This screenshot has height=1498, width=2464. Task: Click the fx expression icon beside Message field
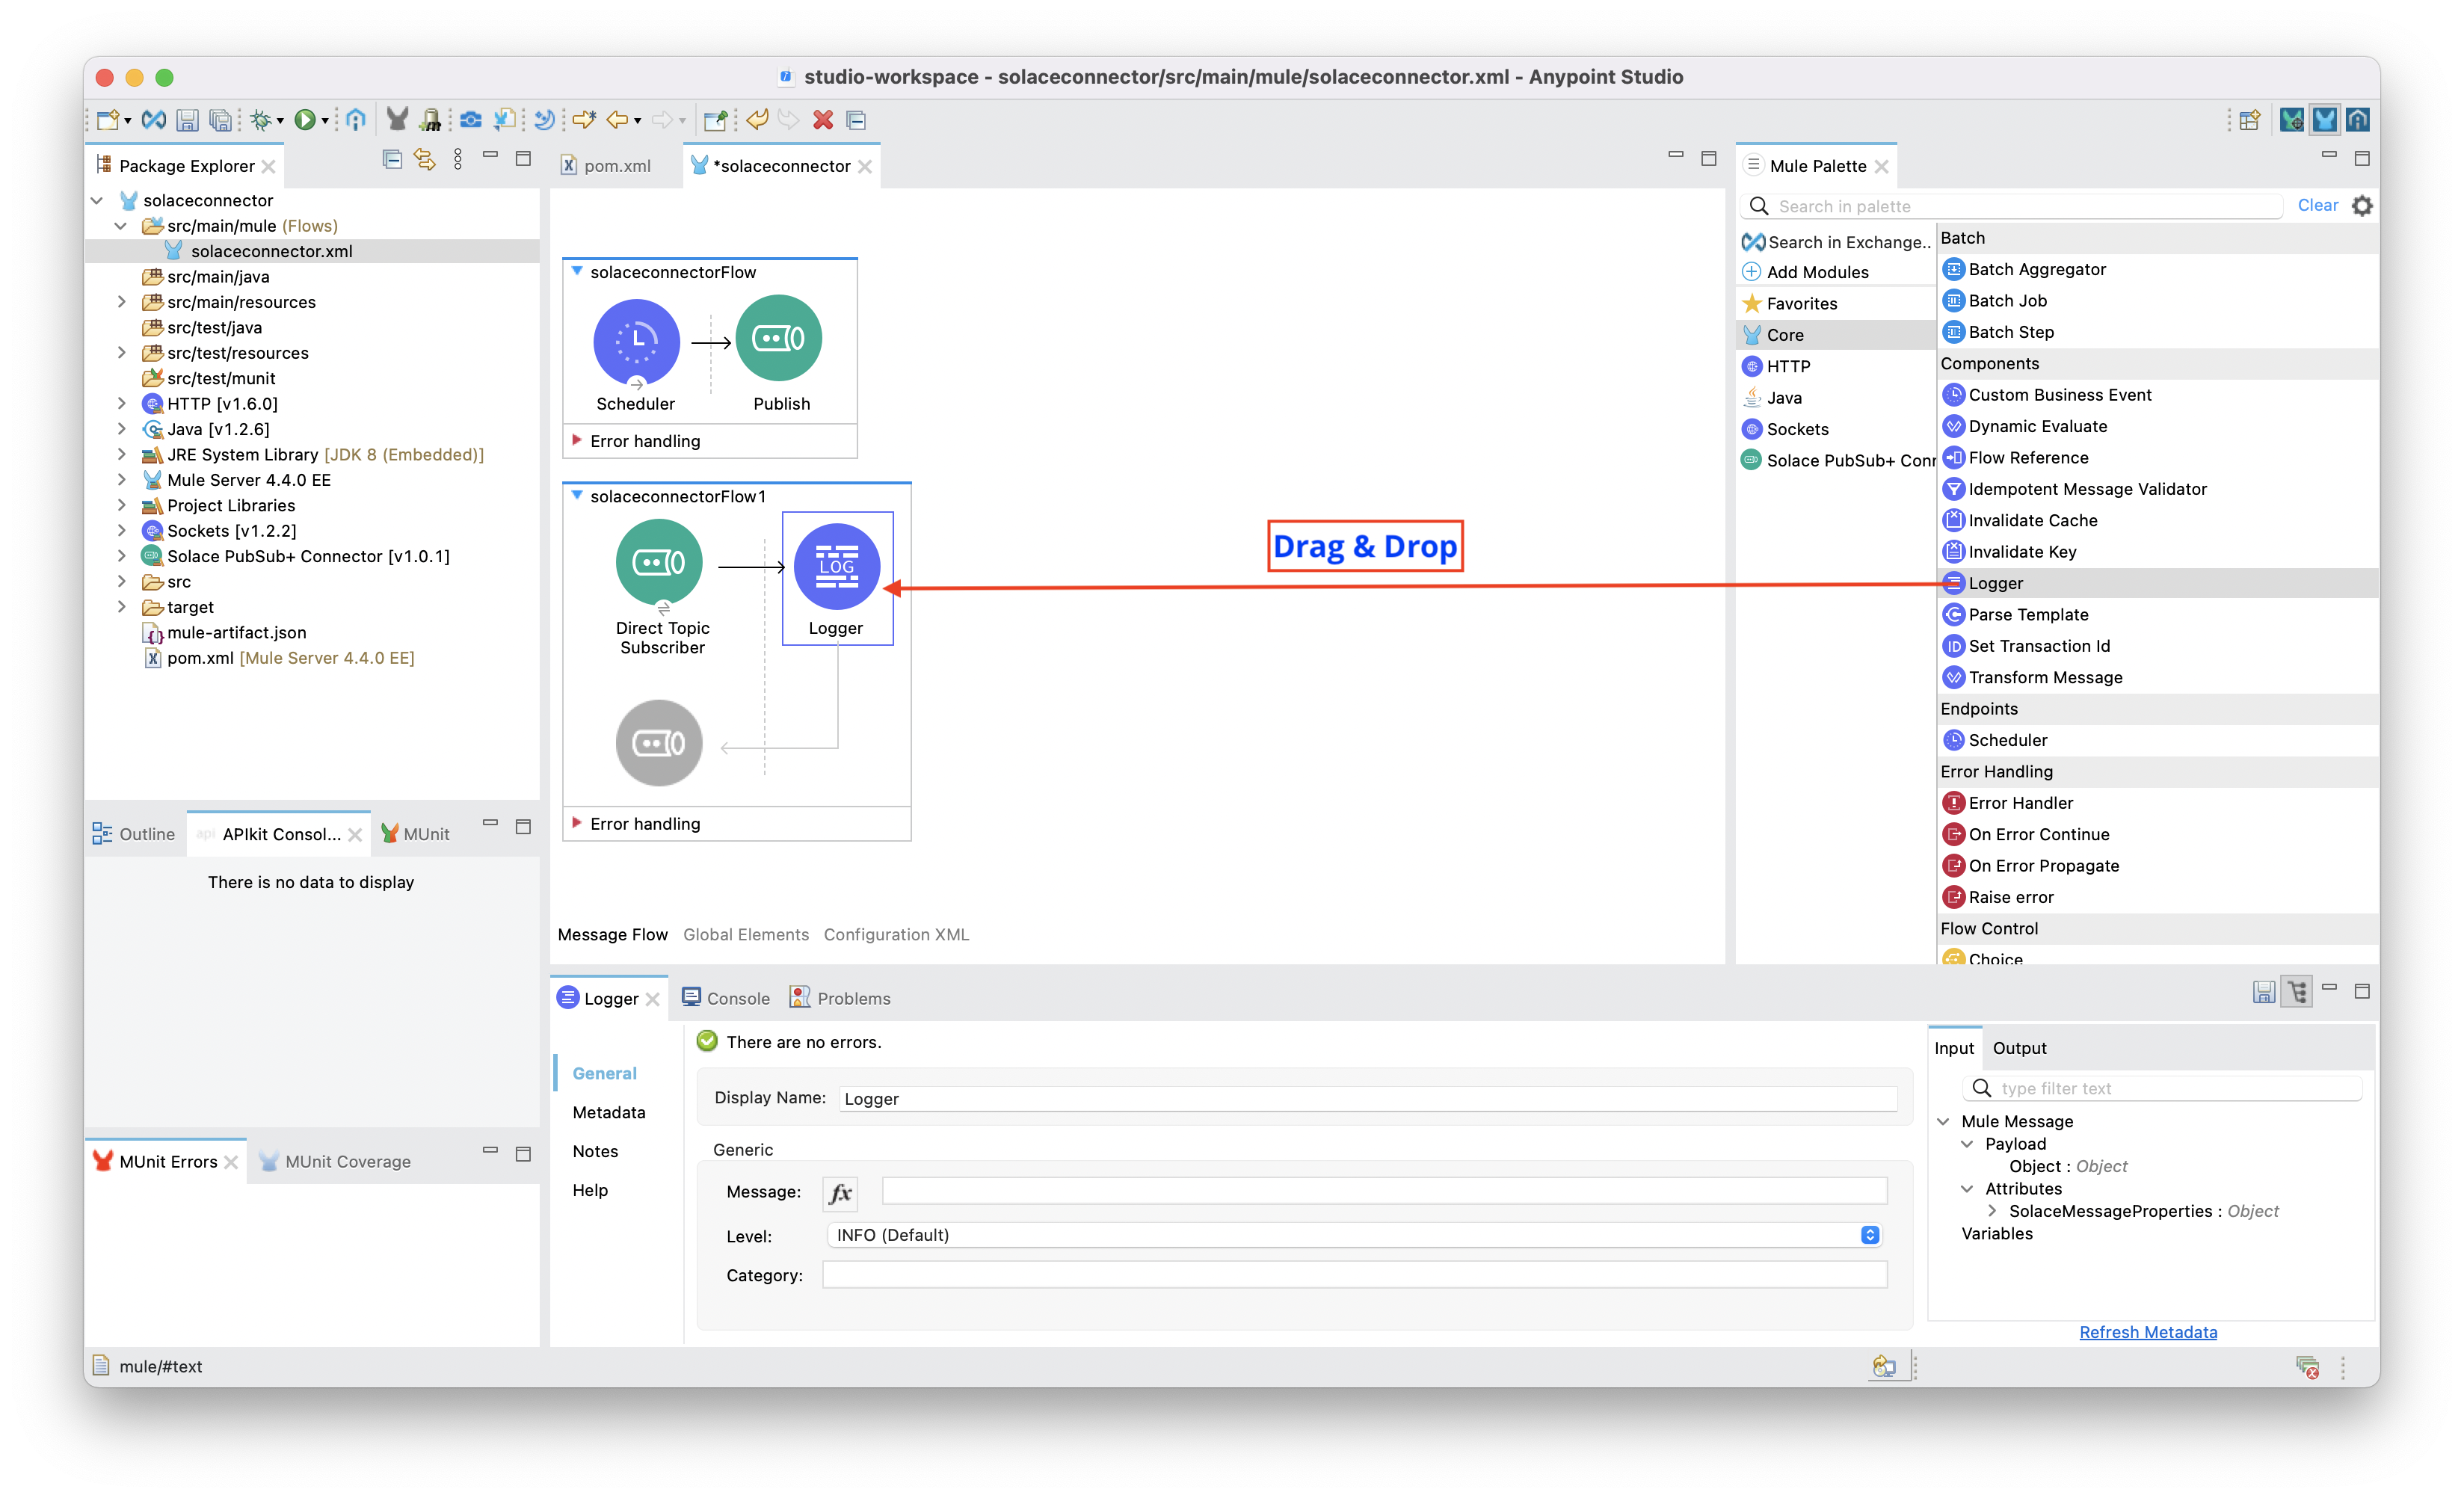[840, 1192]
